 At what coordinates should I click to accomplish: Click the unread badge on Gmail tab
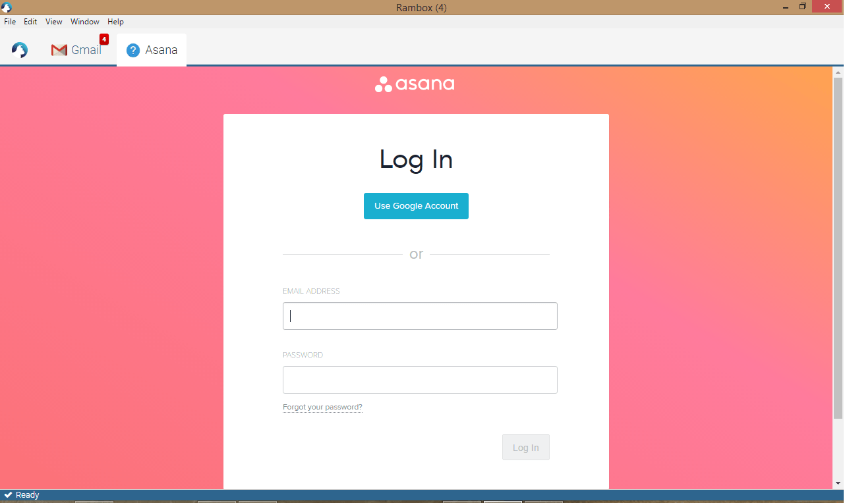click(x=104, y=40)
